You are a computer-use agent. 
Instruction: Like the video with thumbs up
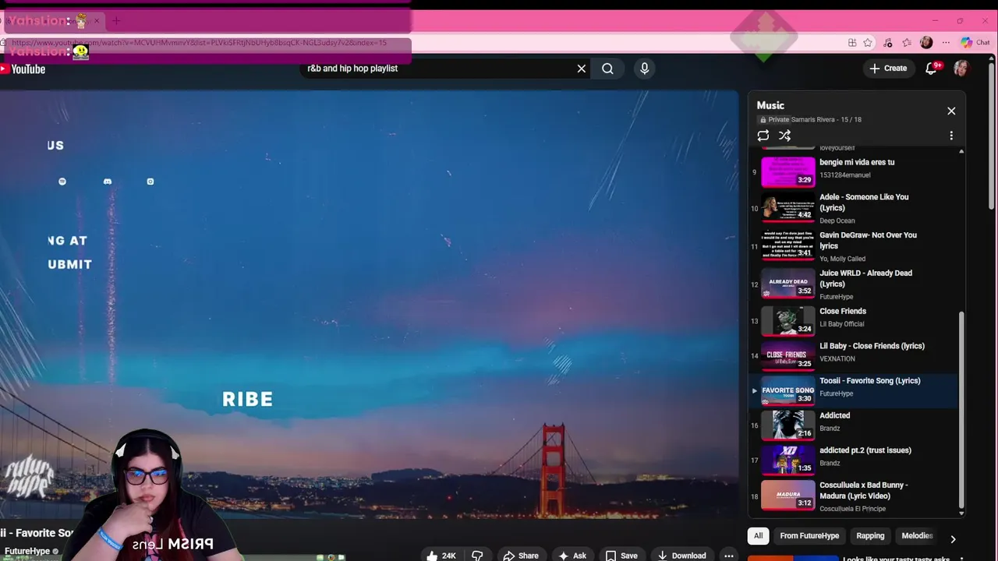point(441,556)
